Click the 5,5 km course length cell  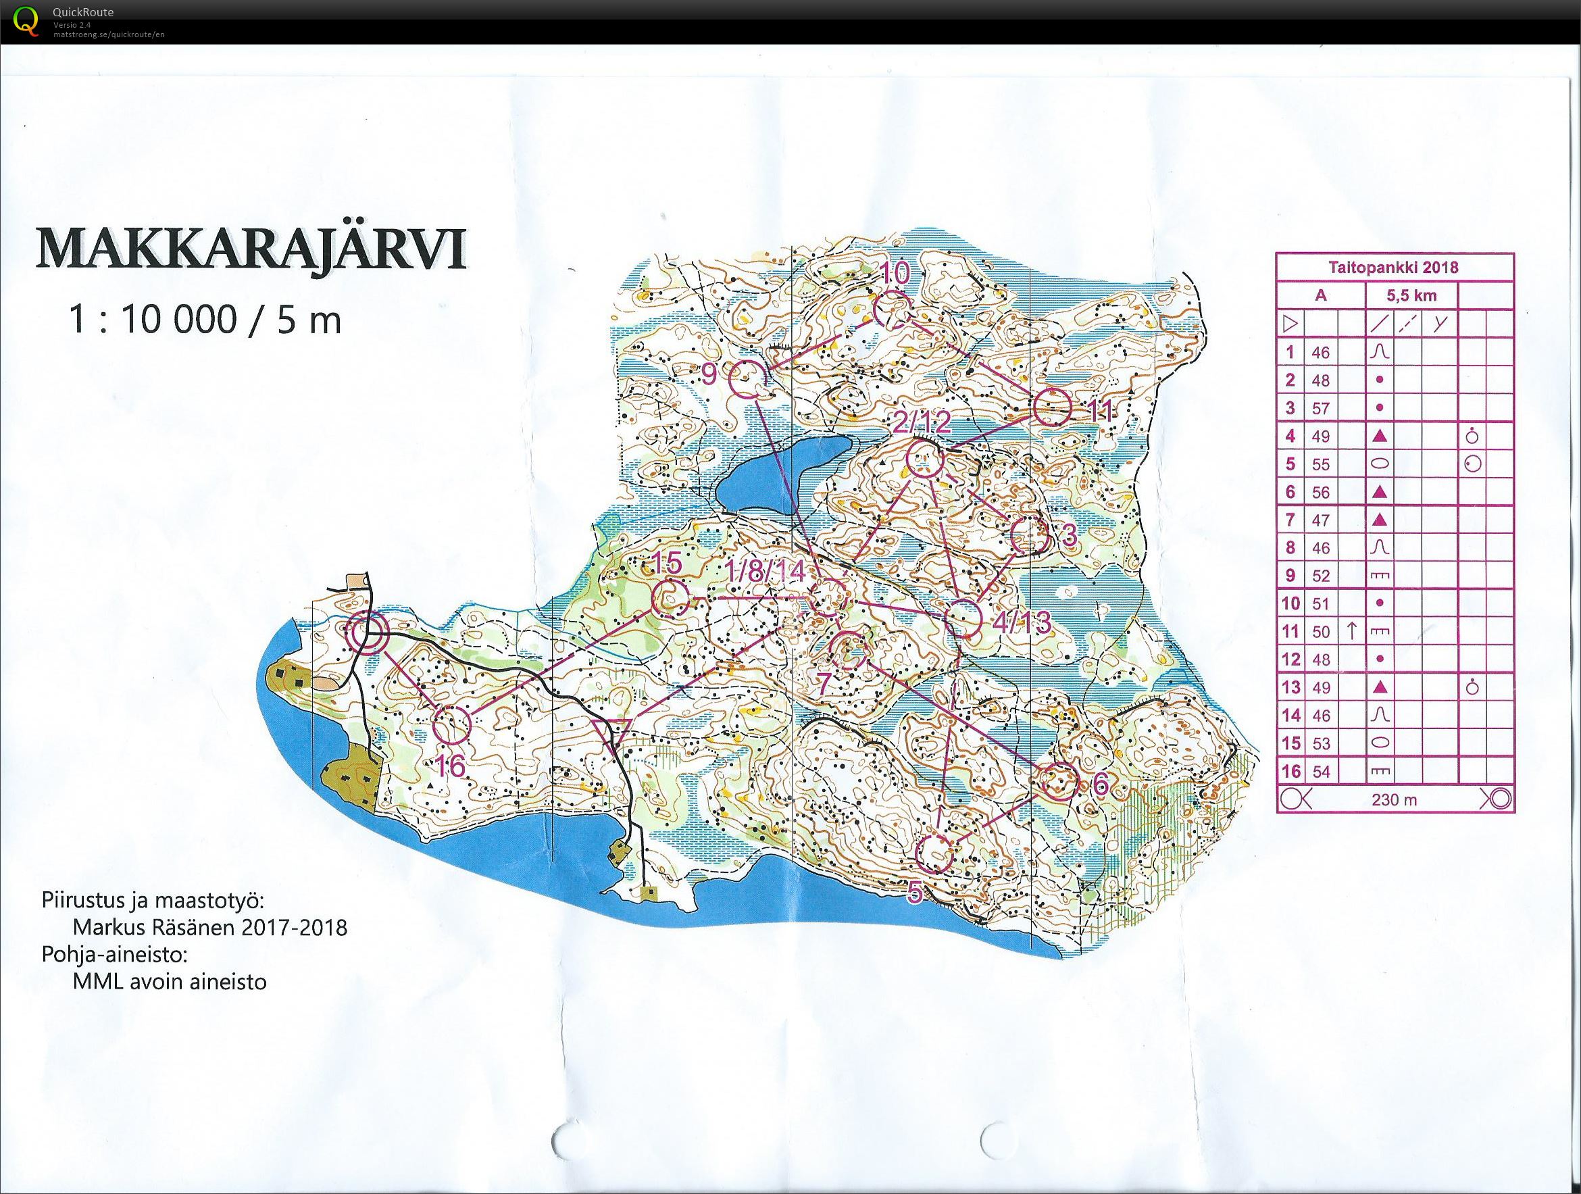1411,296
